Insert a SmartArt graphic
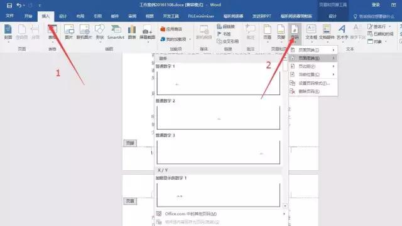 (116, 32)
